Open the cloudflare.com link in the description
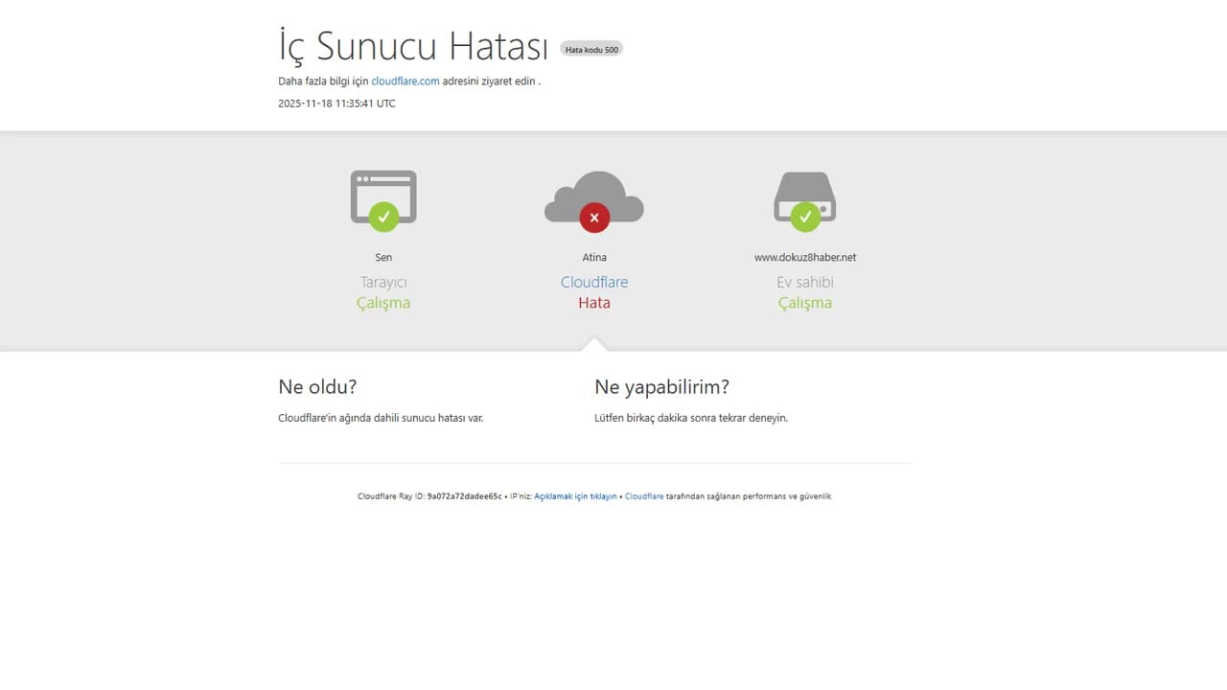The image size is (1227, 690). click(x=405, y=80)
